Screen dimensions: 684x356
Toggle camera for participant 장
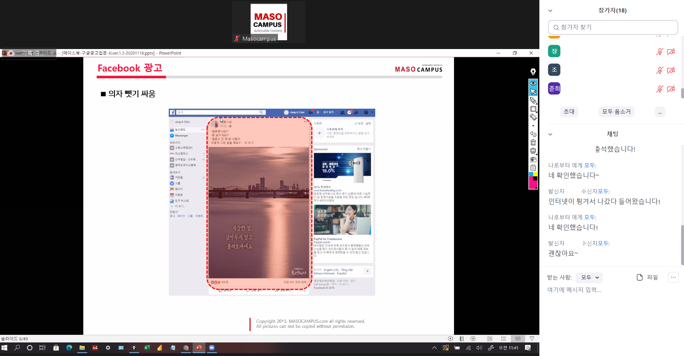point(671,52)
